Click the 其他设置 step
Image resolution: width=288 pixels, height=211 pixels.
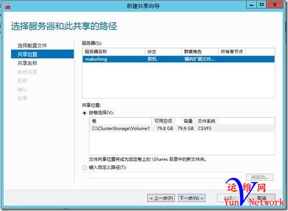click(27, 72)
